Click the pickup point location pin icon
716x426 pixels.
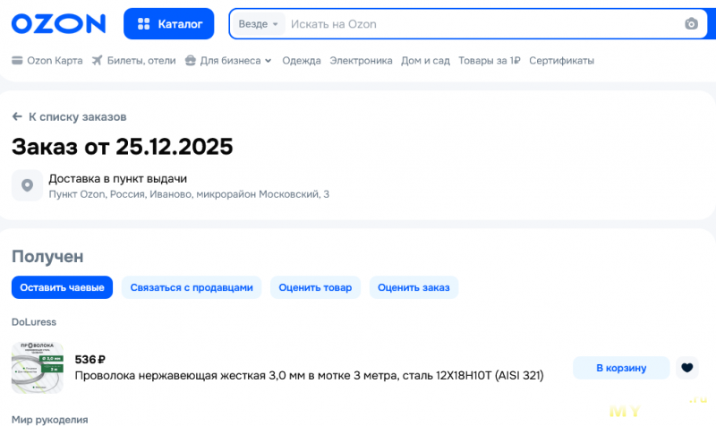27,185
